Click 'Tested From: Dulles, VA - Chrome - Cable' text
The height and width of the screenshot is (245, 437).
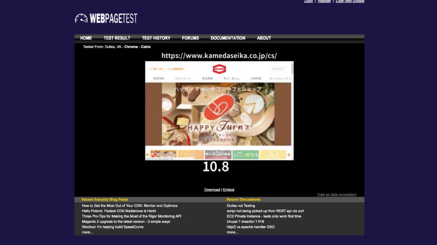click(117, 47)
